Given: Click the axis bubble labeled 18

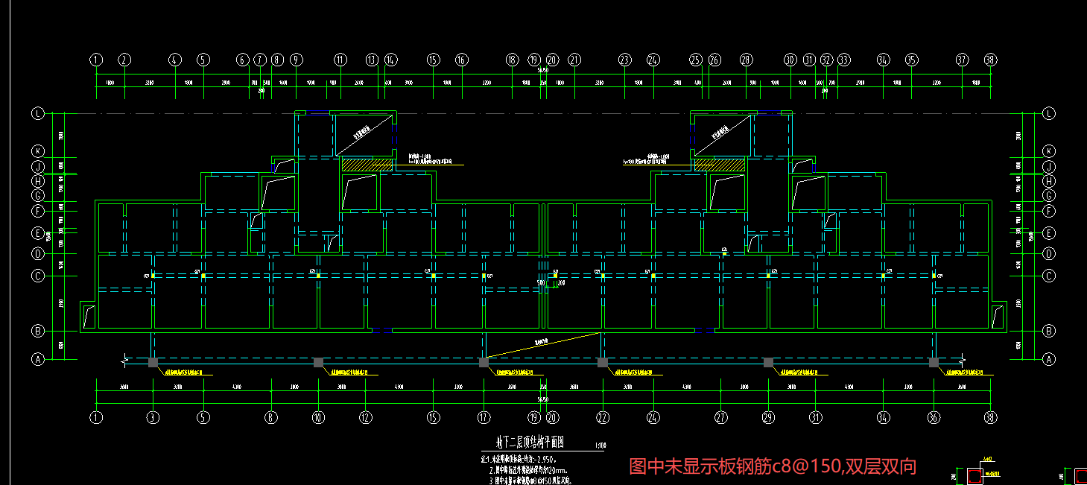Looking at the screenshot, I should (x=511, y=60).
